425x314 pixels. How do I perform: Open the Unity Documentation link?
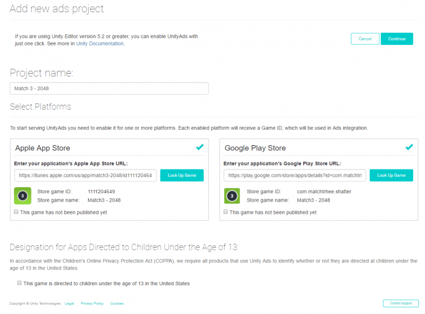click(x=100, y=44)
